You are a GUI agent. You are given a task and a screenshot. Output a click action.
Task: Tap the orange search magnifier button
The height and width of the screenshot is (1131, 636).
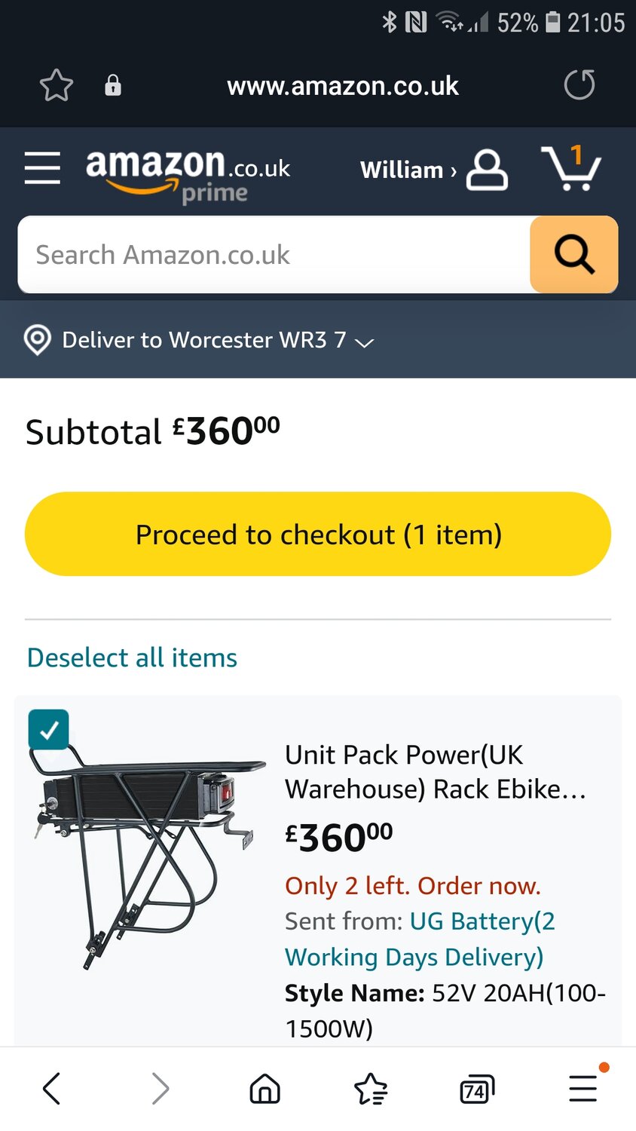[573, 255]
